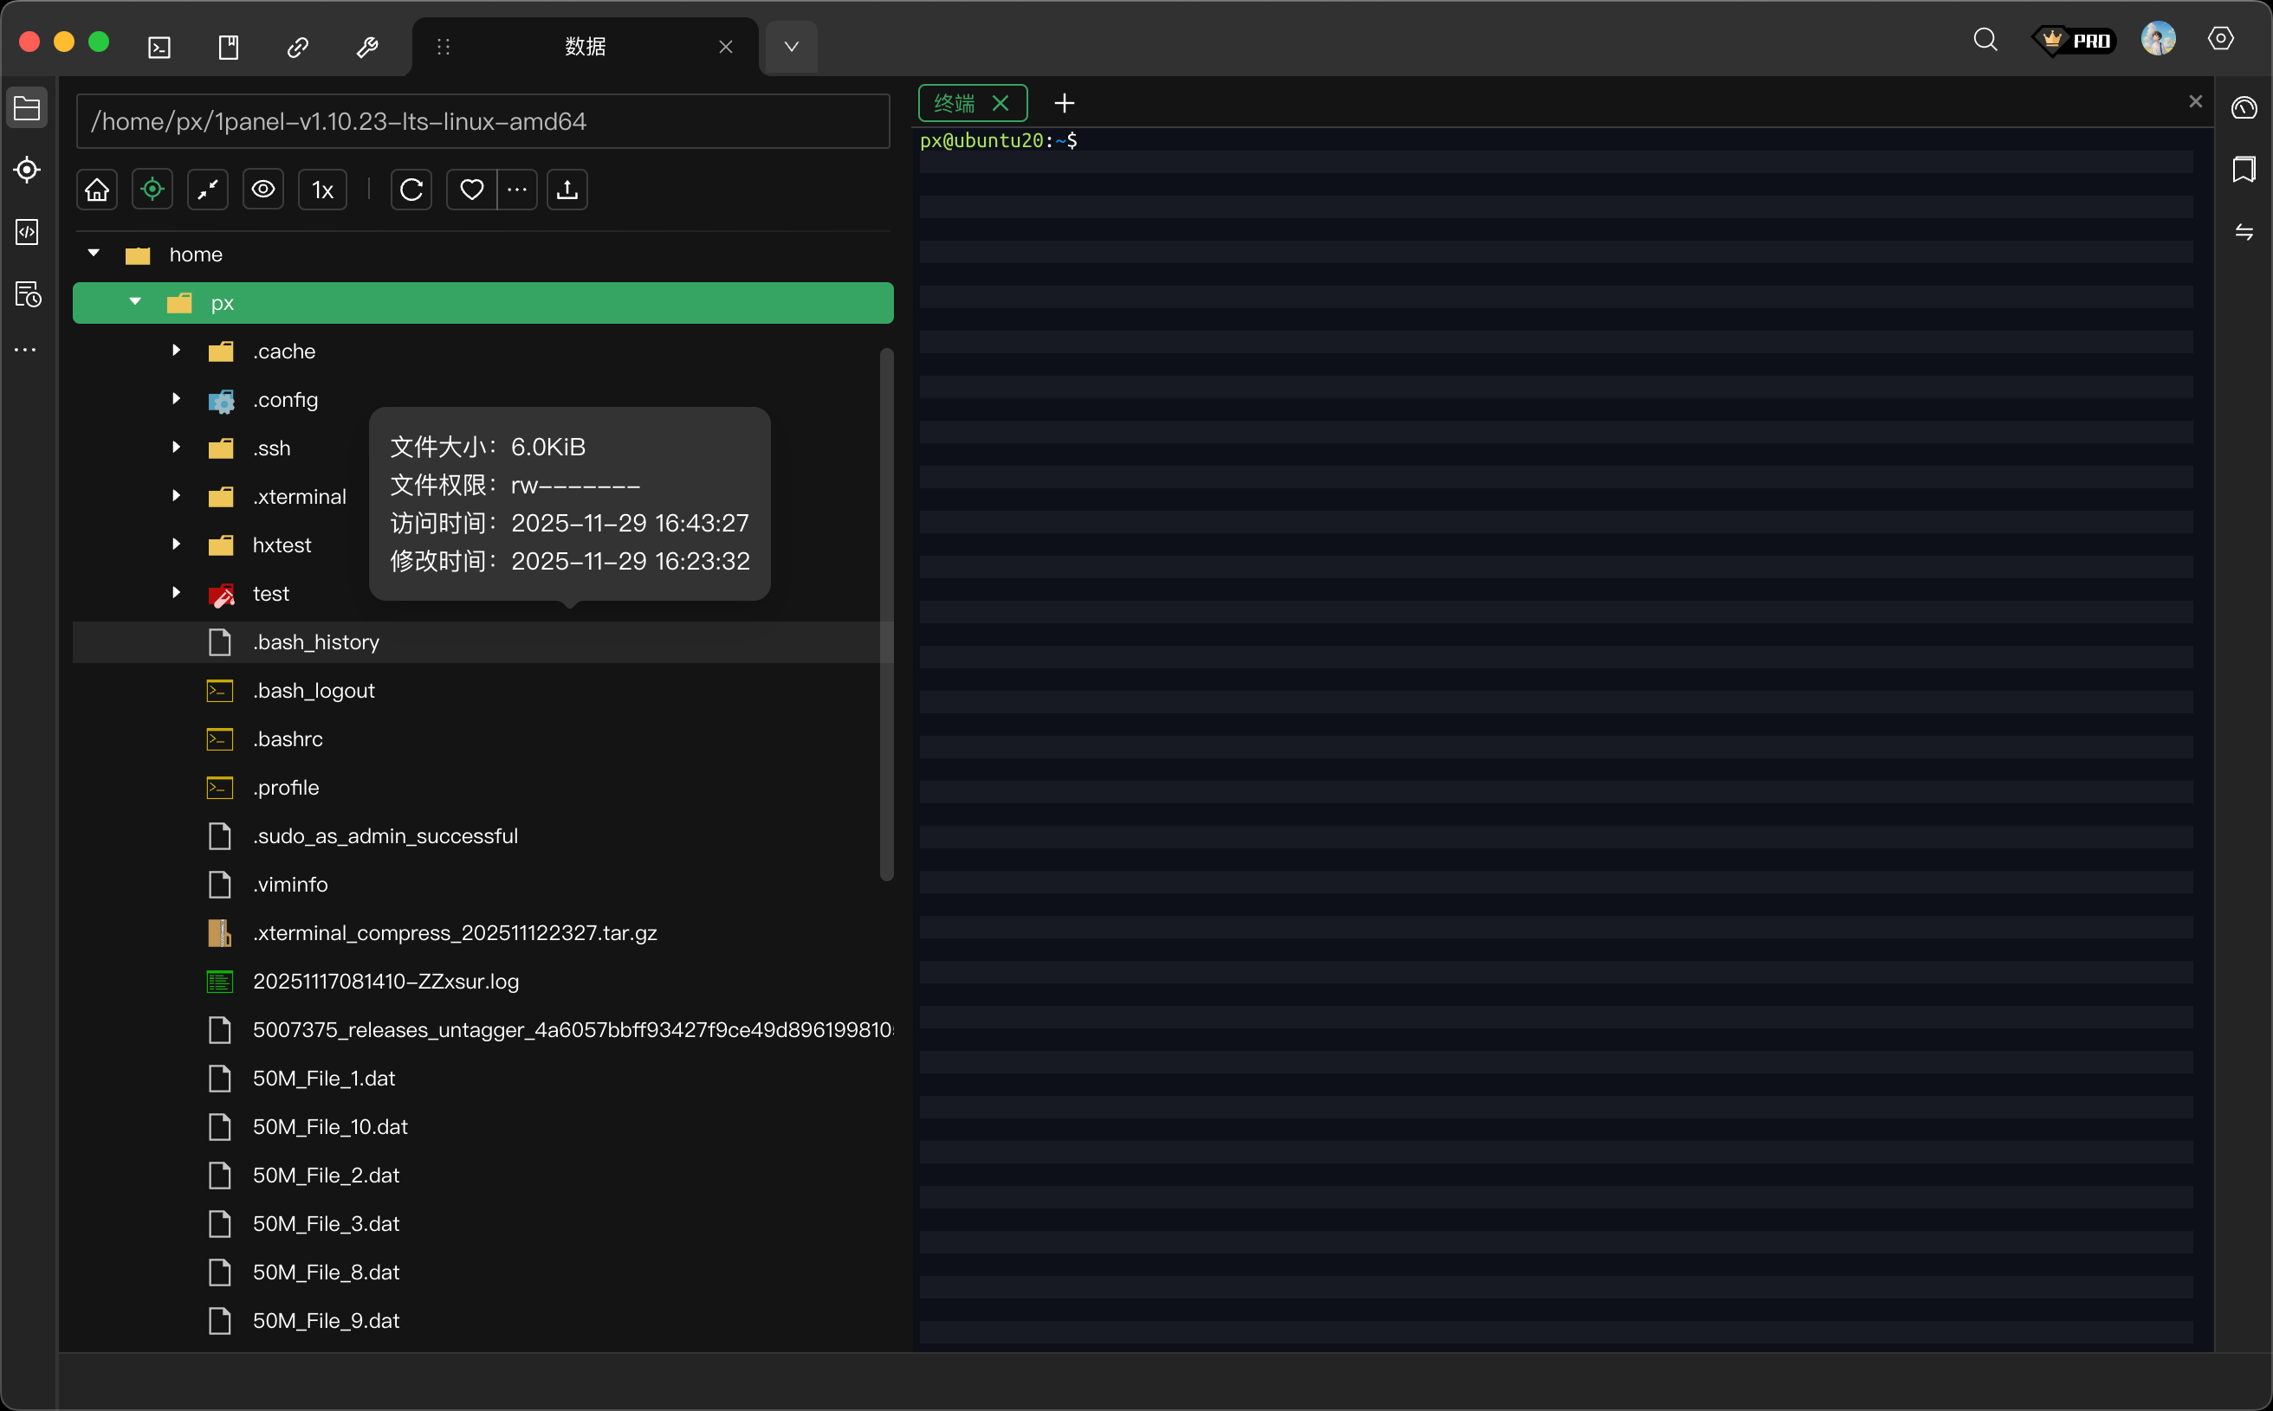
Task: Open bookmark icon in right sidebar
Action: click(x=2244, y=170)
